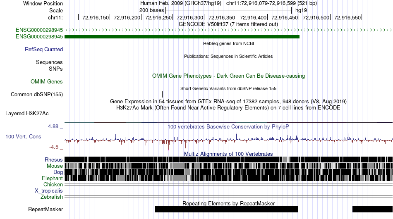This screenshot has height=219, width=393.
Task: Click the 4.88 PhyloP maximum value
Action: pyautogui.click(x=53, y=126)
